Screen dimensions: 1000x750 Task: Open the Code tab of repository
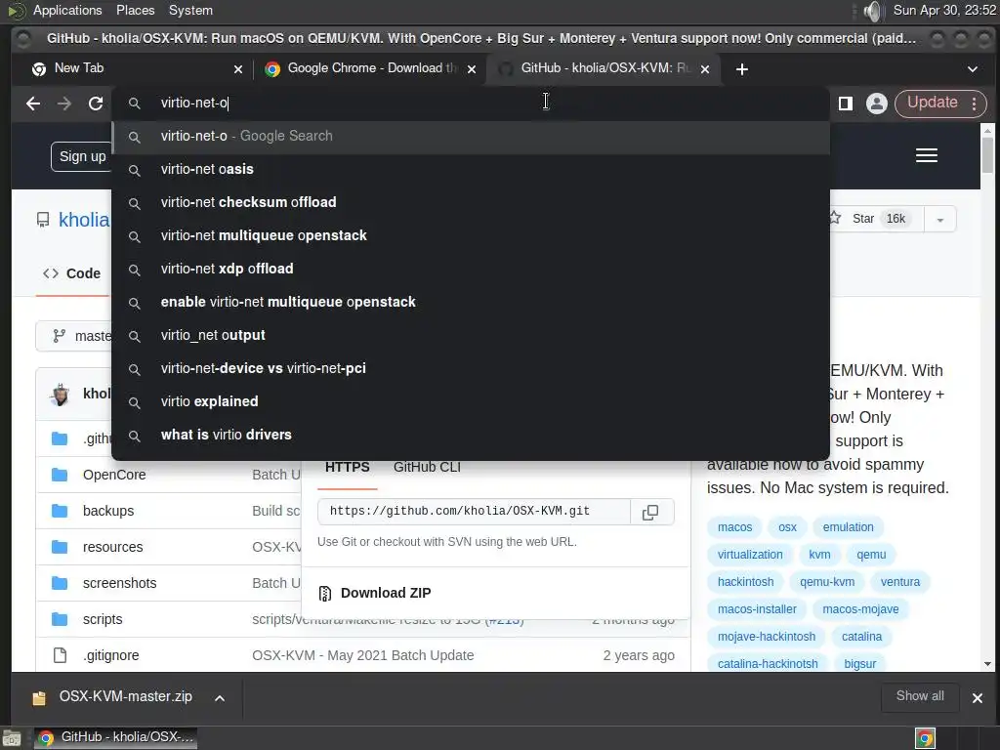(x=72, y=273)
